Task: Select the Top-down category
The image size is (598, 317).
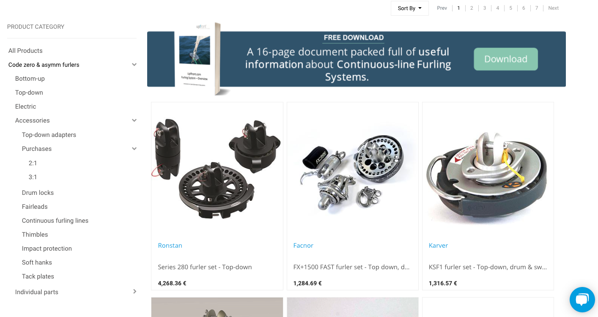Action: 29,93
